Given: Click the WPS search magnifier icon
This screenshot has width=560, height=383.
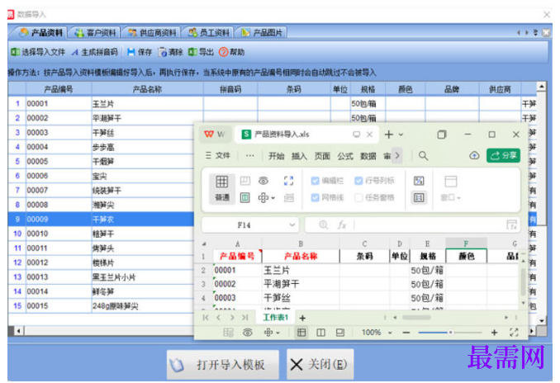Looking at the screenshot, I should tap(423, 156).
